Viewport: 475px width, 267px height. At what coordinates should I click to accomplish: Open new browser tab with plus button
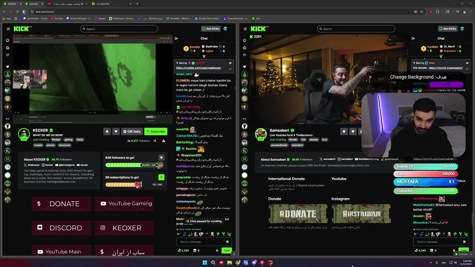pos(137,4)
